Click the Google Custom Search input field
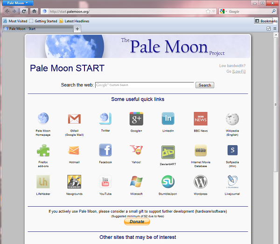The image size is (280, 244). [x=145, y=85]
